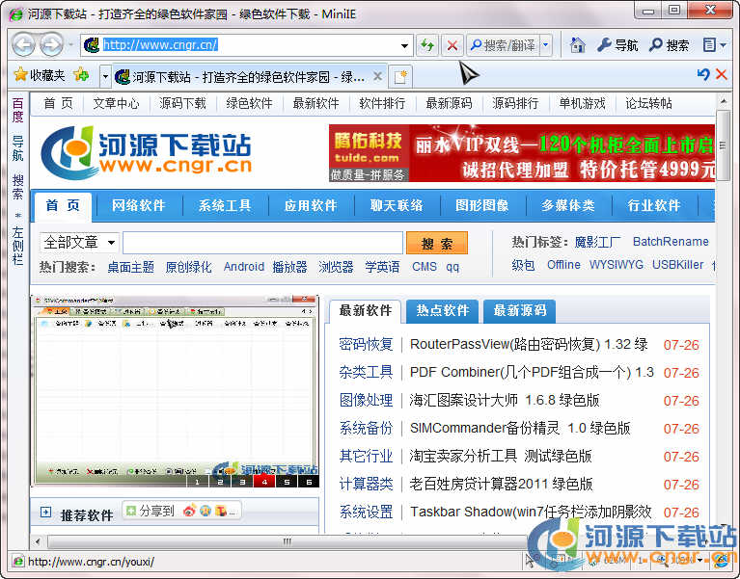Screen dimensions: 740x579
Task: Expand the 推荐软件 section icon
Action: [x=45, y=513]
